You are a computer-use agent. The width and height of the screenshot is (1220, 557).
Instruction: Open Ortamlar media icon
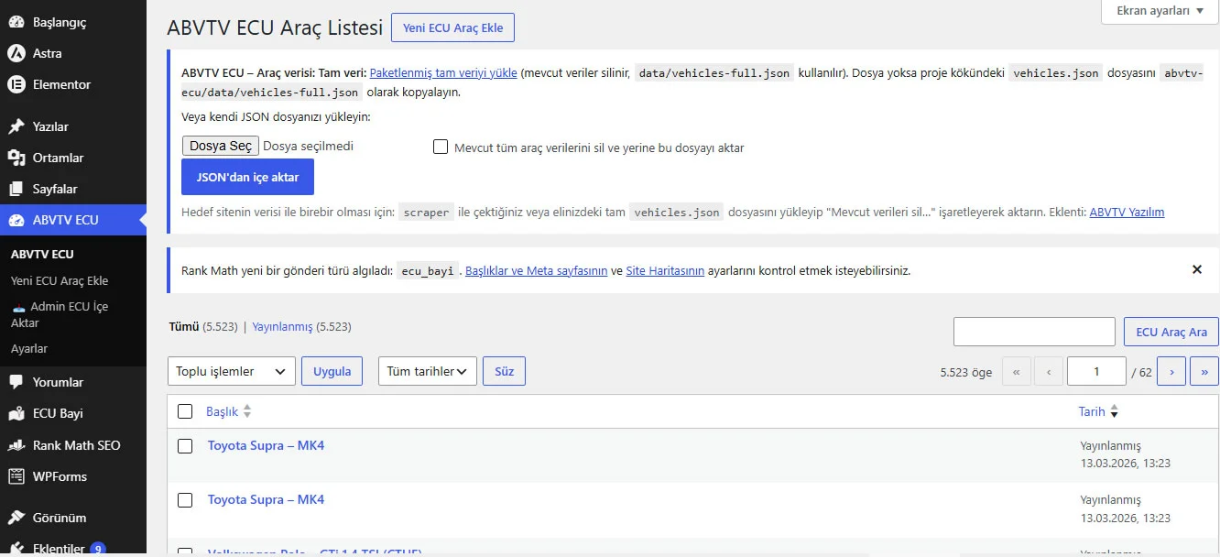16,158
